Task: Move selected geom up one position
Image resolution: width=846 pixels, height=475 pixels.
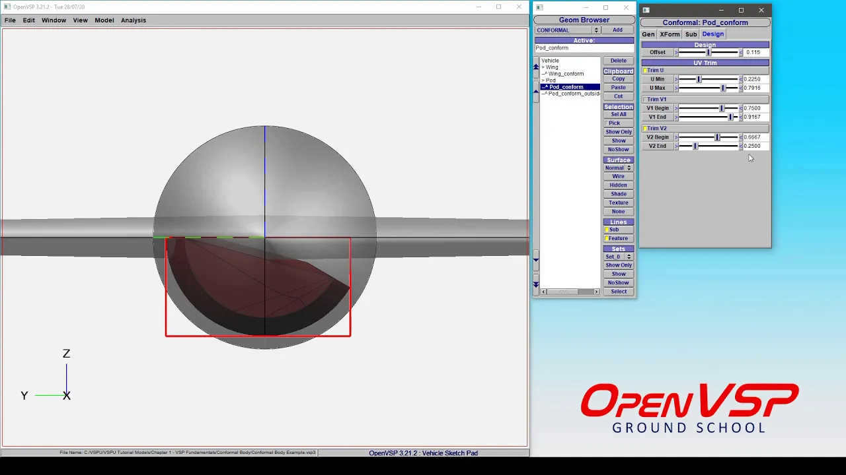Action: [536, 92]
